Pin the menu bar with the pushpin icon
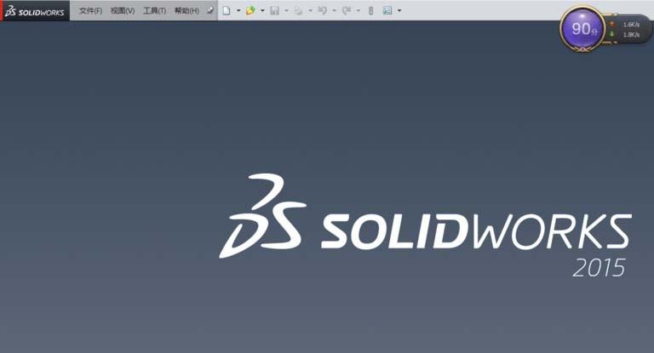This screenshot has height=353, width=654. tap(209, 11)
